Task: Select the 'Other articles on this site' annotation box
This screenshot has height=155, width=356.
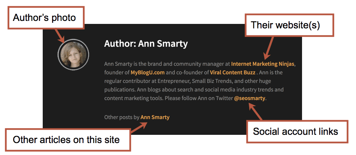Action: point(68,140)
